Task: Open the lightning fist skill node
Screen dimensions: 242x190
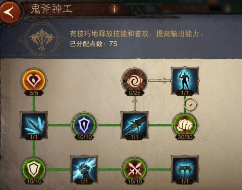Action: pos(84,169)
